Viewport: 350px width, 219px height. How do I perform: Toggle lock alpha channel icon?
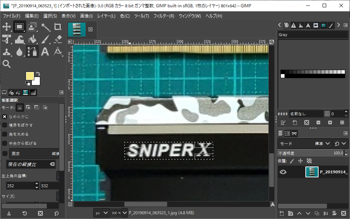[309, 161]
